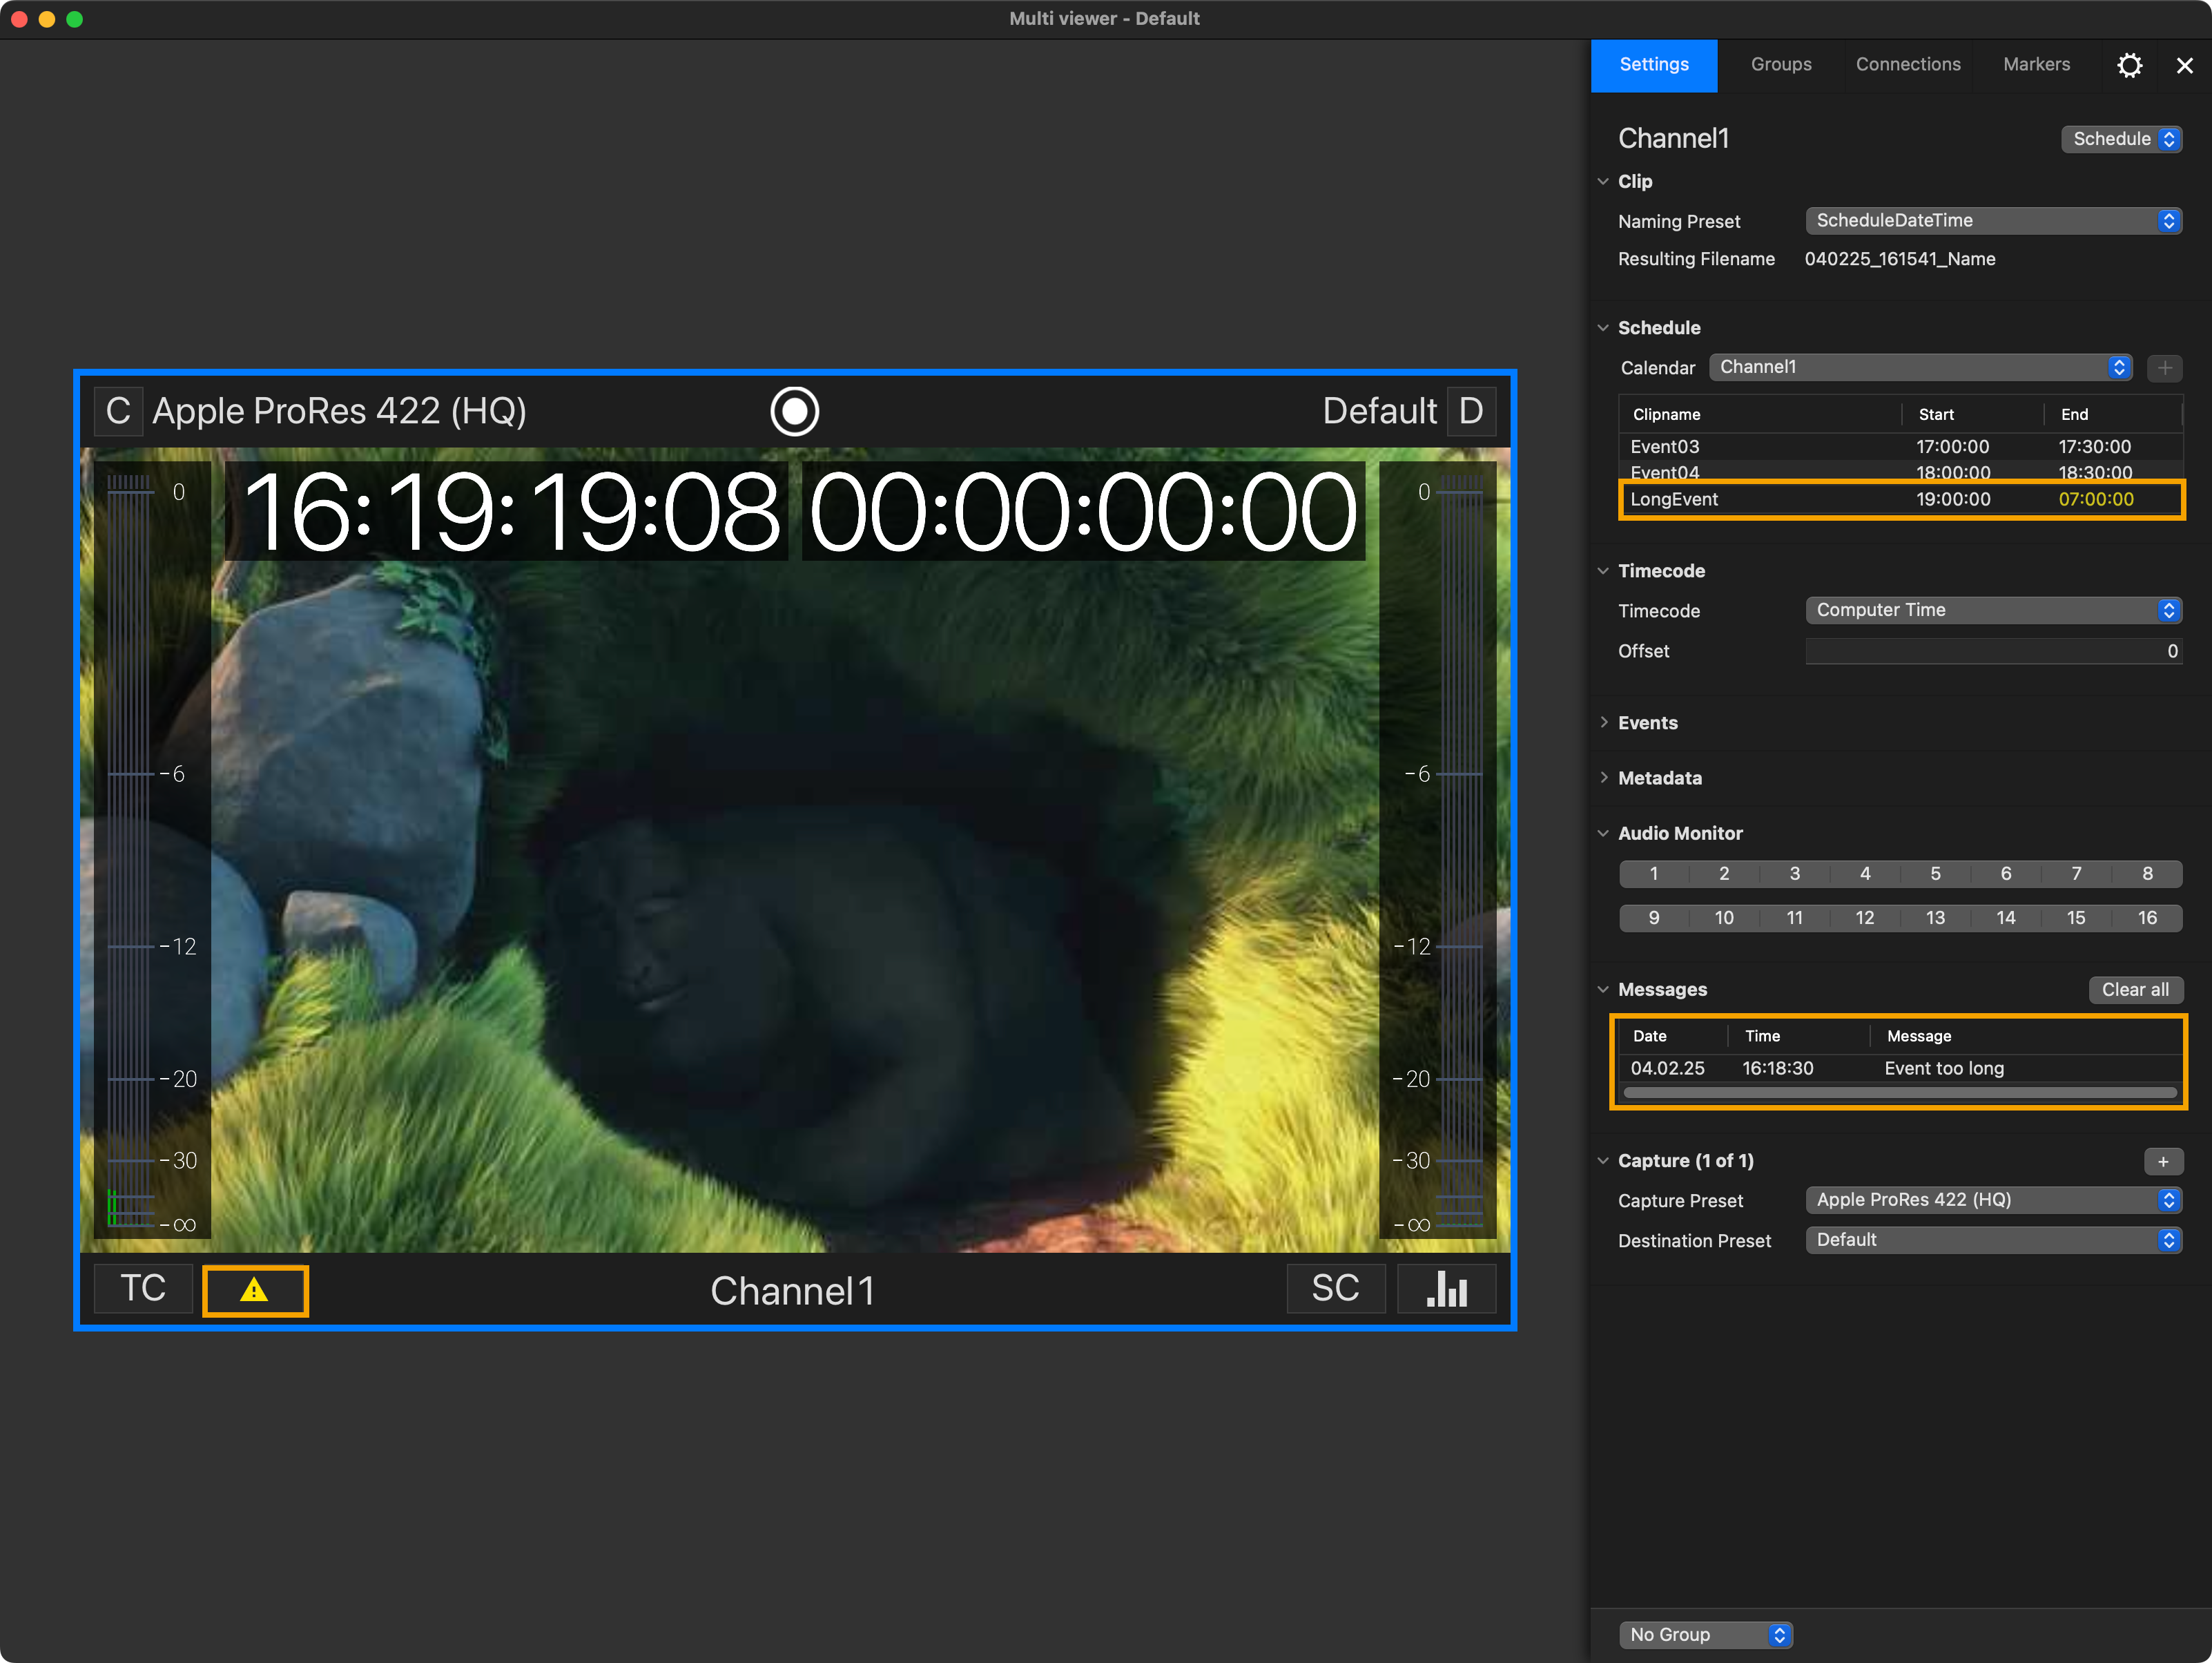Viewport: 2212px width, 1663px height.
Task: Enable audio monitor channel 2
Action: (1724, 874)
